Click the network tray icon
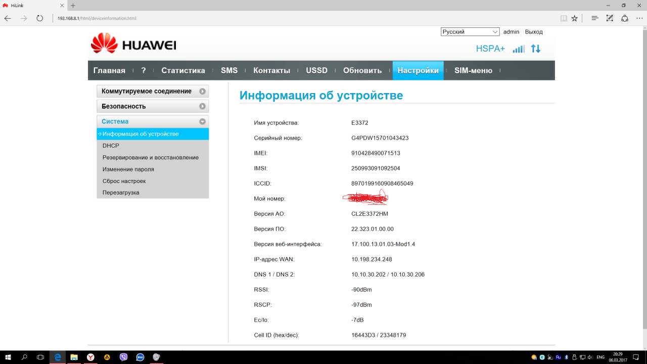647x364 pixels. (x=582, y=357)
